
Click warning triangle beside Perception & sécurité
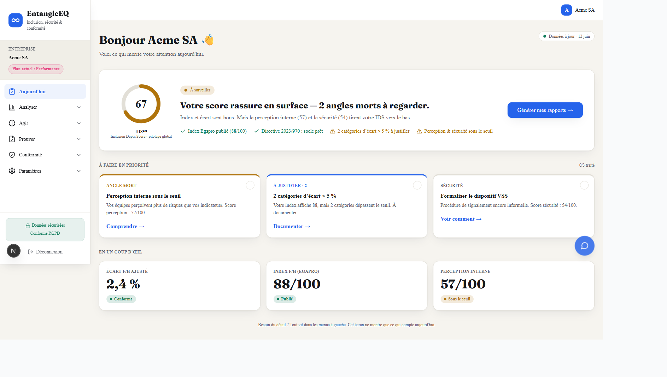pos(419,131)
